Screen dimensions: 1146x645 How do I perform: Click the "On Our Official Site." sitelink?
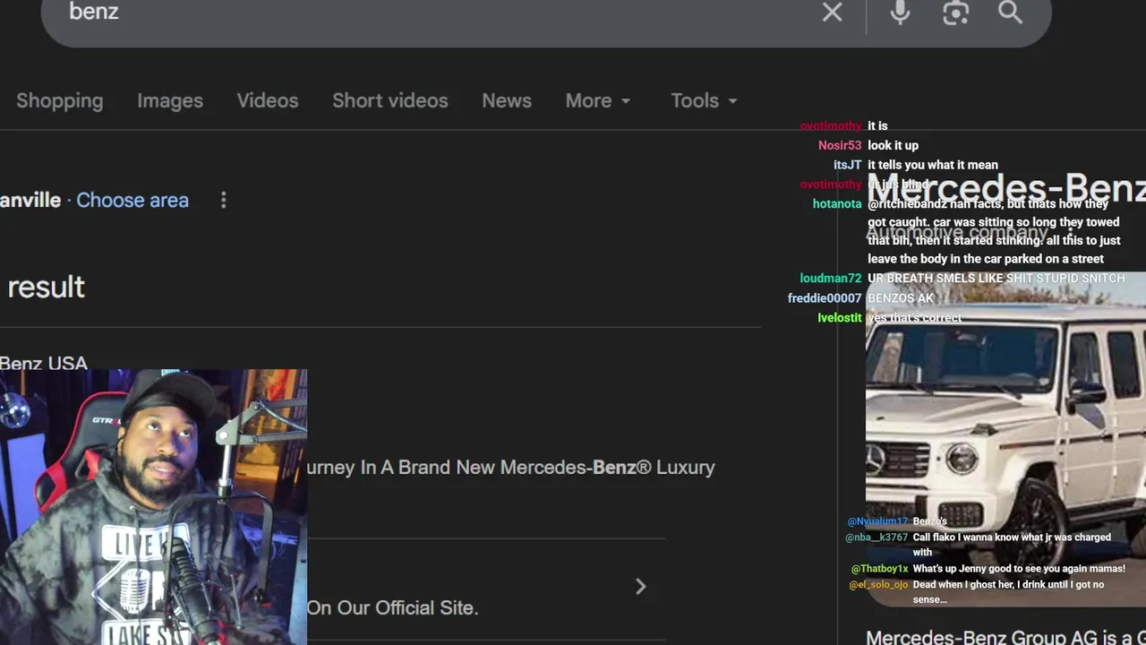392,607
